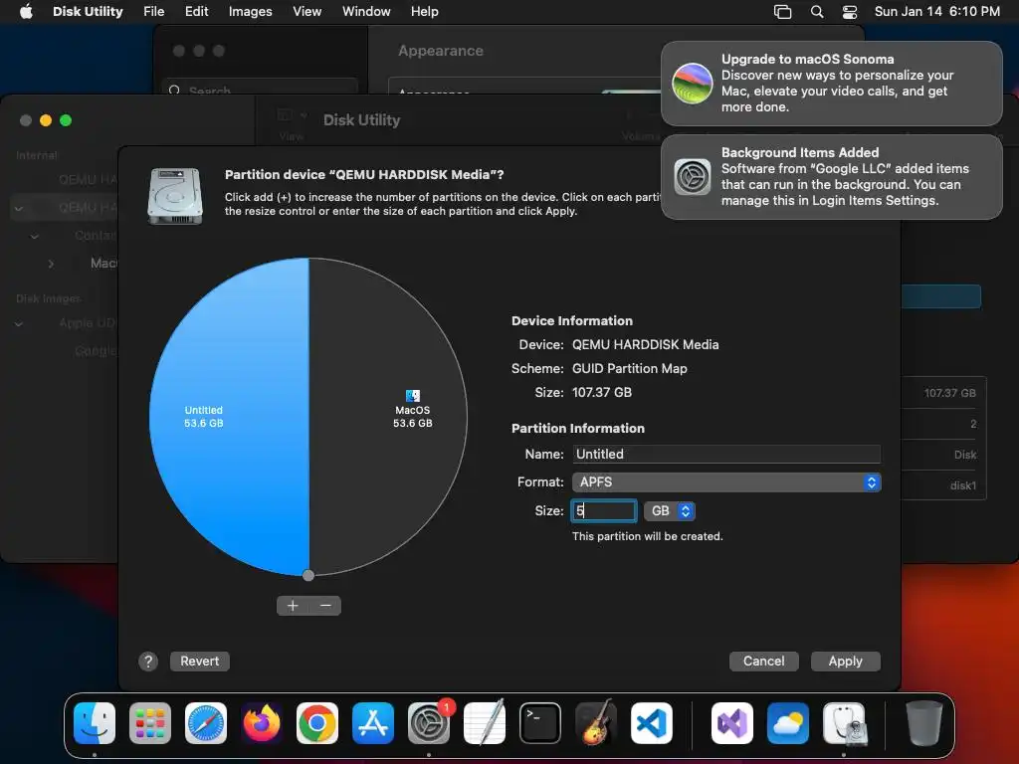Open the Edit menu
The width and height of the screenshot is (1019, 764).
tap(196, 12)
